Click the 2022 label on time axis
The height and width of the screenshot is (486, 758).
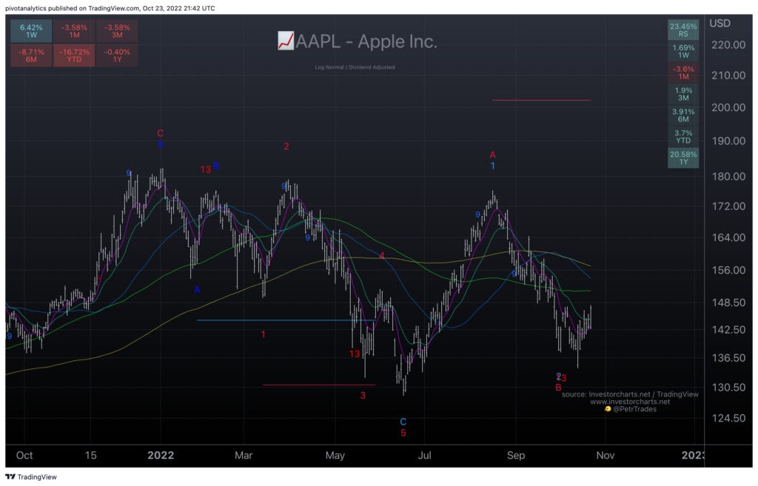coord(161,455)
